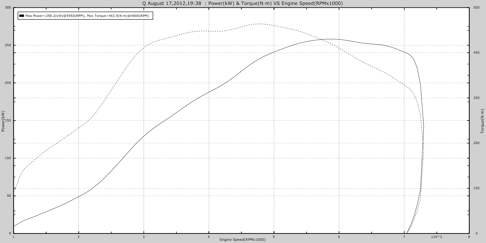
Task: Click the x10^3 multiplier label
Action: pyautogui.click(x=436, y=237)
